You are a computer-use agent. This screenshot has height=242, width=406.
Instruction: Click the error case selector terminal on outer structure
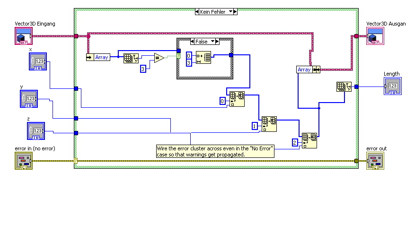(x=76, y=161)
